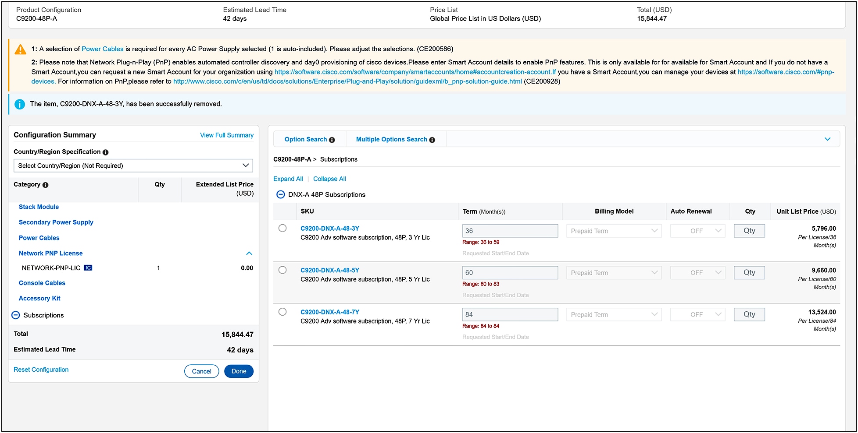Open Power Cables in the category list
Screen dimensions: 858x433
pyautogui.click(x=39, y=238)
